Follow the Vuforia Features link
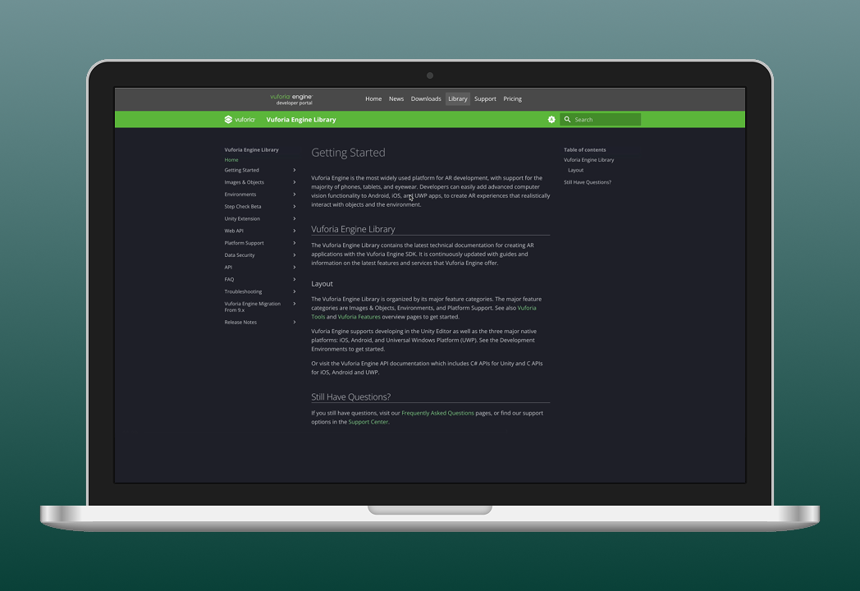 (x=359, y=317)
